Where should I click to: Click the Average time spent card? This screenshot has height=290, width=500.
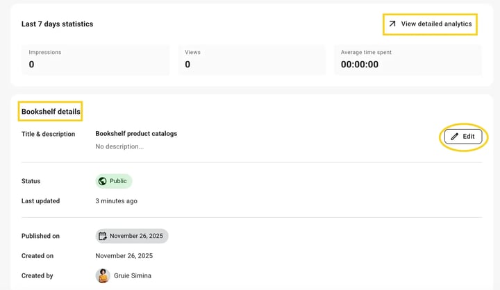tap(408, 60)
